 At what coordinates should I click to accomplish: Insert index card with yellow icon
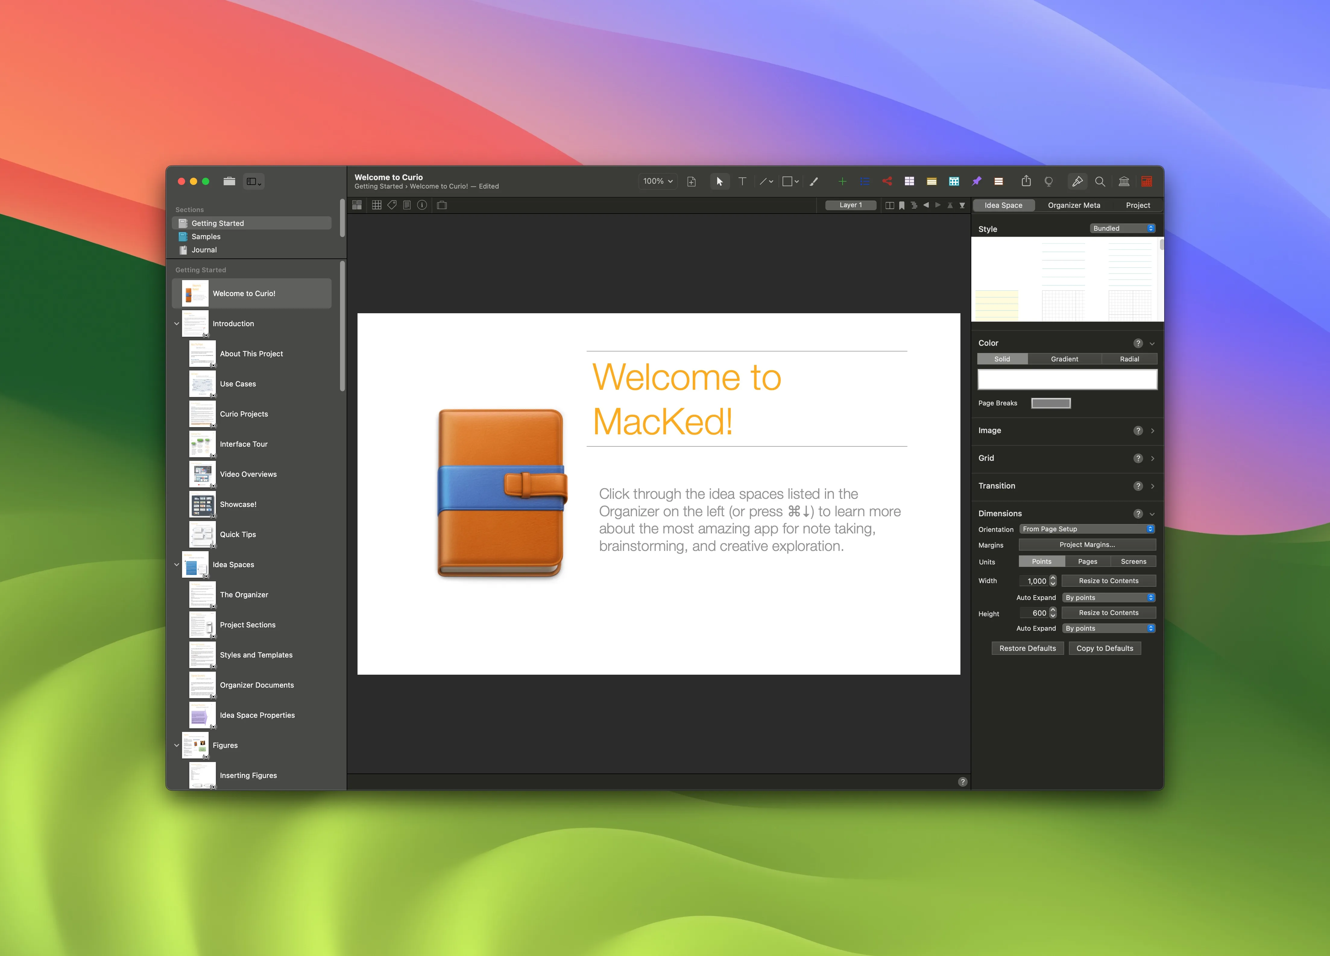931,182
